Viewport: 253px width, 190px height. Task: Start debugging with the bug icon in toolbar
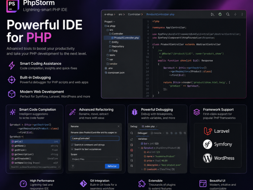(220, 14)
